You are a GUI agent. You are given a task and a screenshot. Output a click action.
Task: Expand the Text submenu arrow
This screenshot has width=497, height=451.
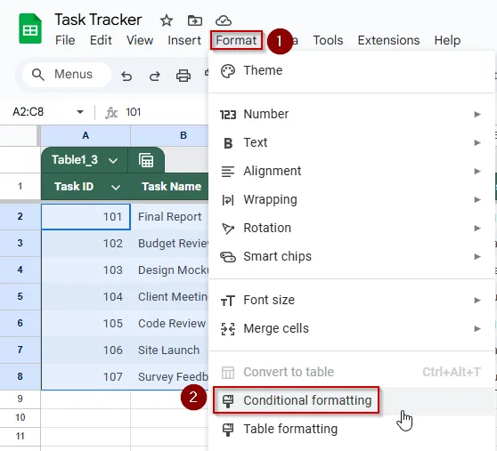(x=477, y=142)
